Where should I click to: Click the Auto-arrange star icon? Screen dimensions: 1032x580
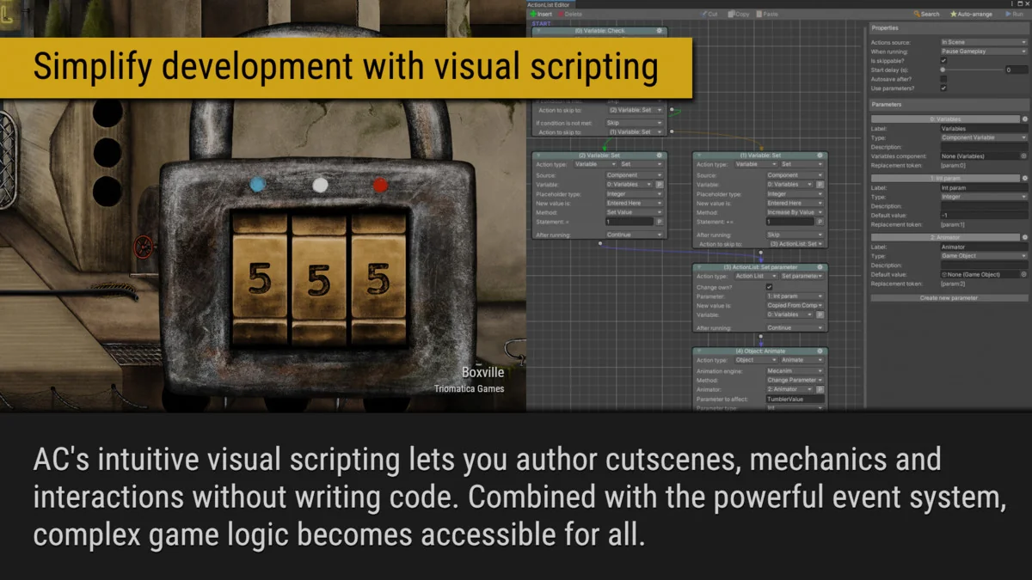pyautogui.click(x=954, y=15)
